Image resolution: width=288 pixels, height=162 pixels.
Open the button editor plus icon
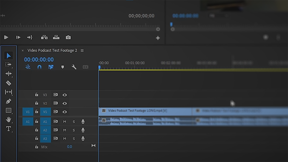click(x=158, y=38)
